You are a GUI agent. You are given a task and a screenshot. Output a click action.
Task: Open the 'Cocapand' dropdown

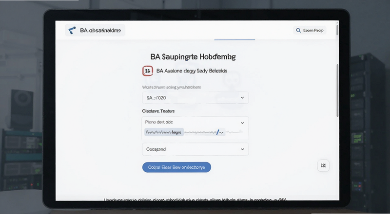pyautogui.click(x=195, y=149)
